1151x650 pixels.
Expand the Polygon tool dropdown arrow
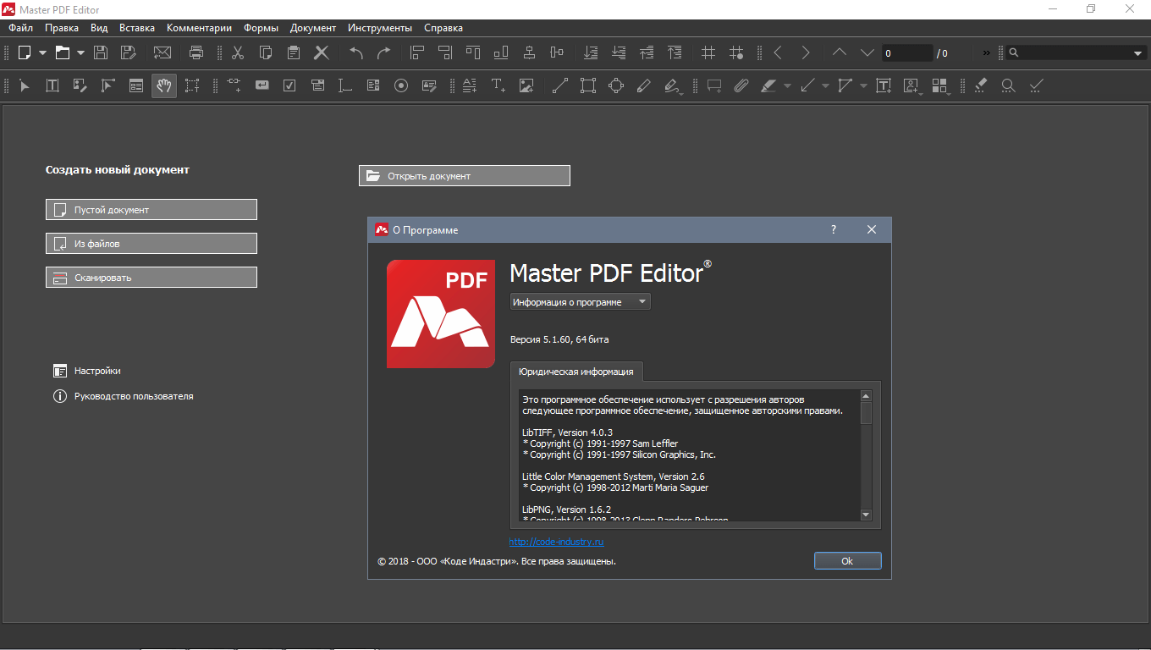(x=863, y=85)
